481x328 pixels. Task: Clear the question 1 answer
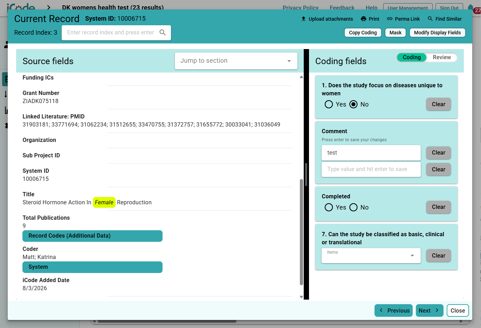(x=438, y=104)
